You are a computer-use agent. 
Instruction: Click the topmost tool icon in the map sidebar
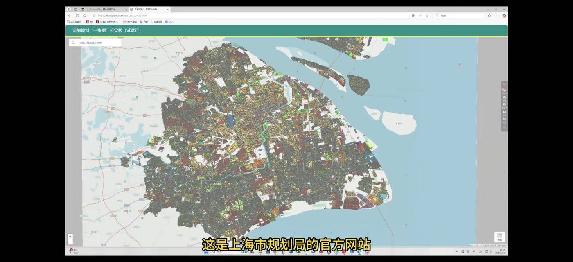pos(504,84)
